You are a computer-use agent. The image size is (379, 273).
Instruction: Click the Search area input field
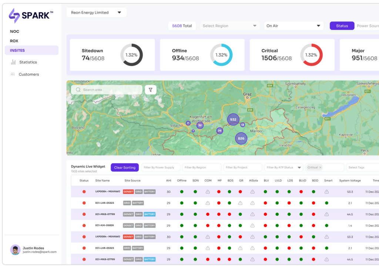[110, 90]
